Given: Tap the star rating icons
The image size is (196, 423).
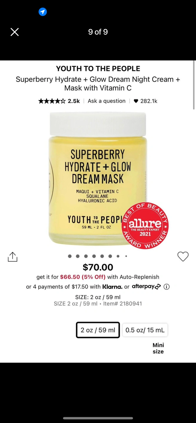Looking at the screenshot, I should click(52, 101).
